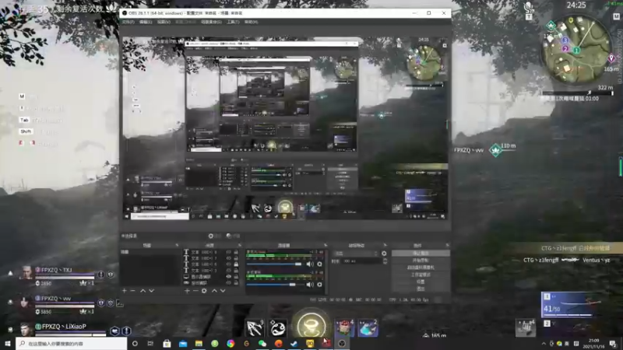Open the View menu in OBS

tap(164, 23)
